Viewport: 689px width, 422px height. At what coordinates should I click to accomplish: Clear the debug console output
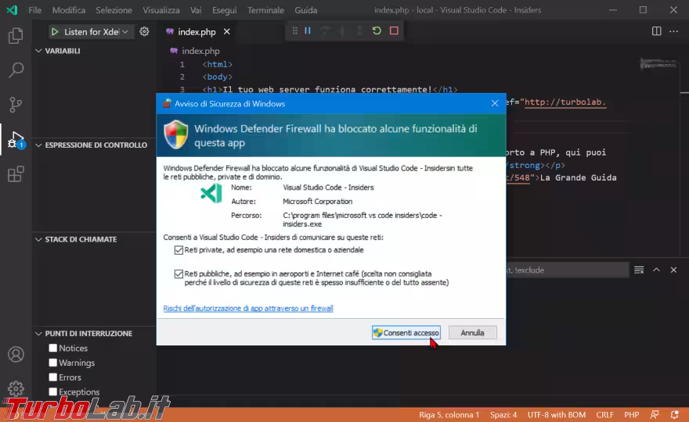639,270
